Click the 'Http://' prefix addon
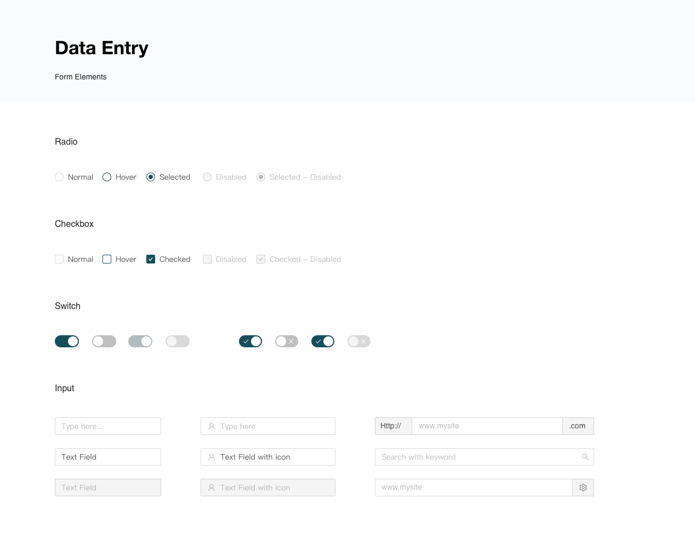Viewport: 695px width, 550px height. click(393, 426)
